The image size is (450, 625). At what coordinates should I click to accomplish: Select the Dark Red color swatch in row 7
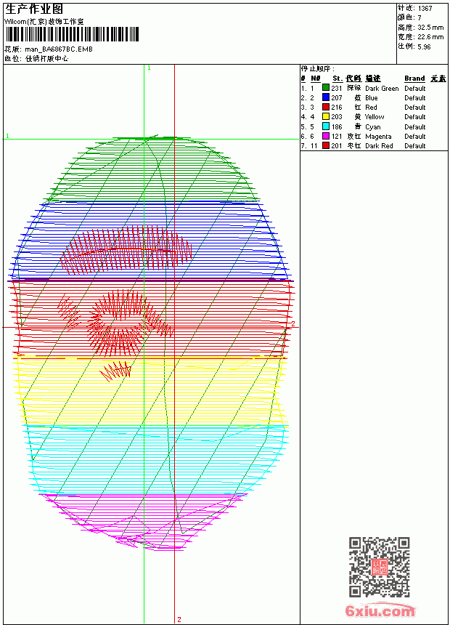coord(326,146)
